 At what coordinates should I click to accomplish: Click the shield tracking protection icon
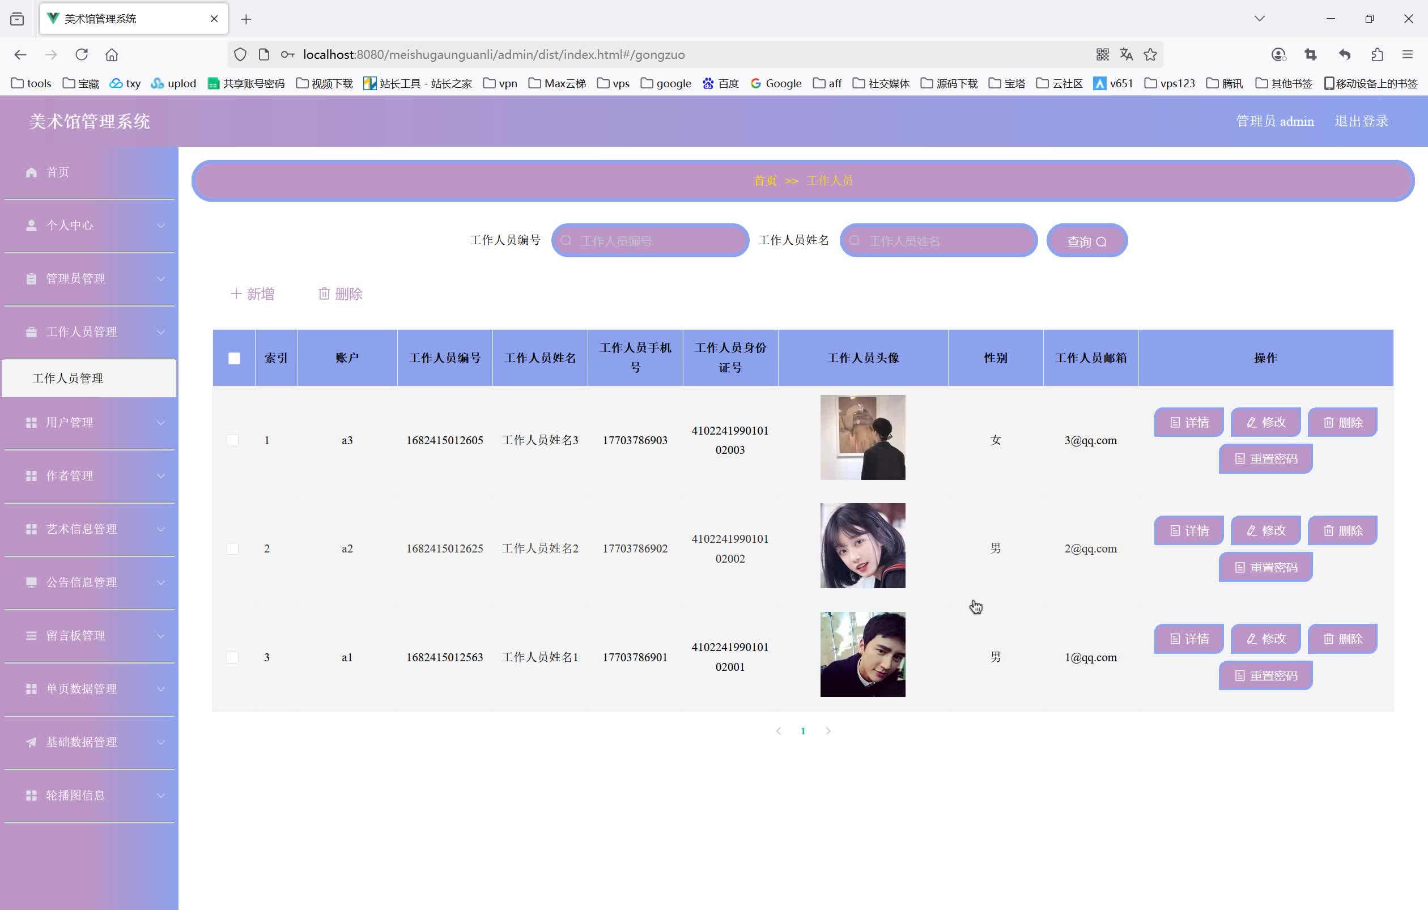[240, 54]
